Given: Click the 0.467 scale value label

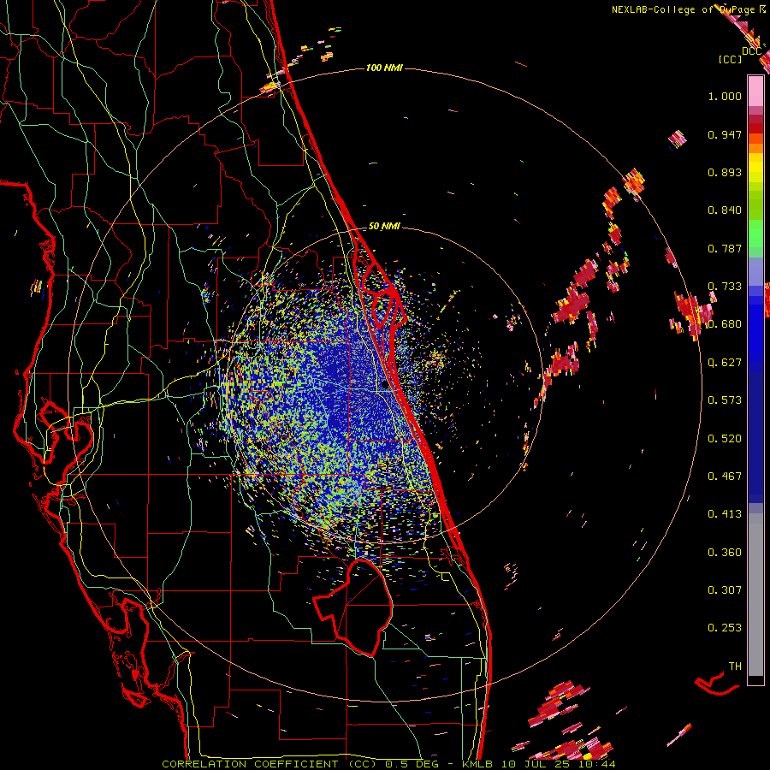Looking at the screenshot, I should click(725, 477).
